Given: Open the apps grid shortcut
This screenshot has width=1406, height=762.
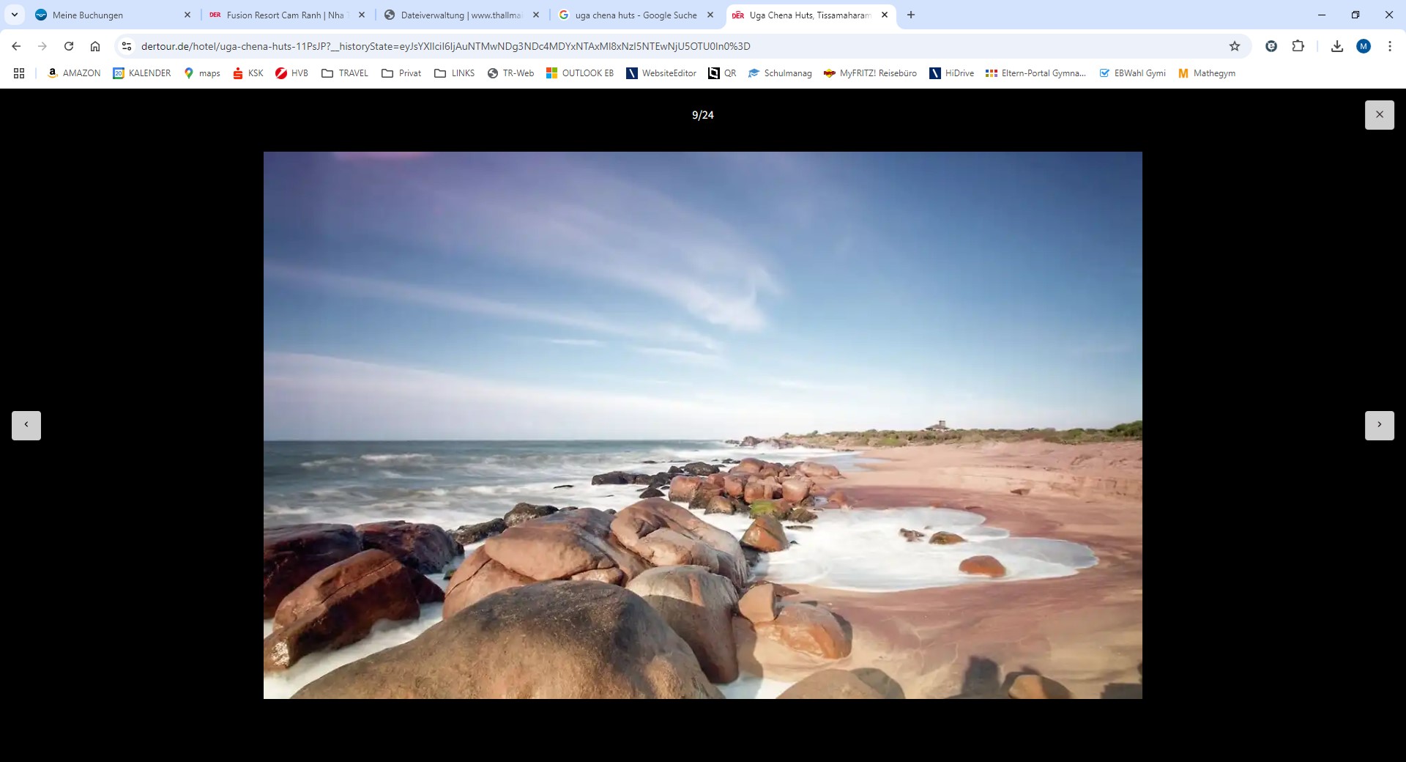Looking at the screenshot, I should point(19,73).
